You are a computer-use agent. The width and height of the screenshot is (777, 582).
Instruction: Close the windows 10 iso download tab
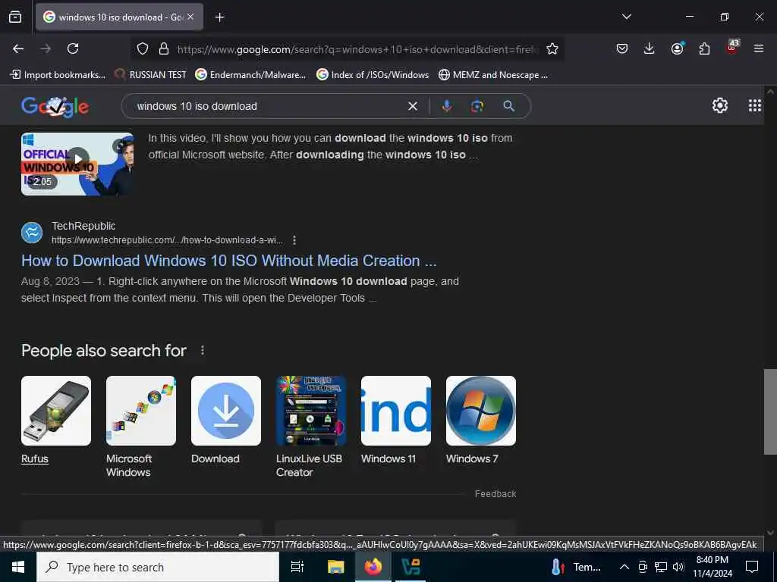click(190, 17)
